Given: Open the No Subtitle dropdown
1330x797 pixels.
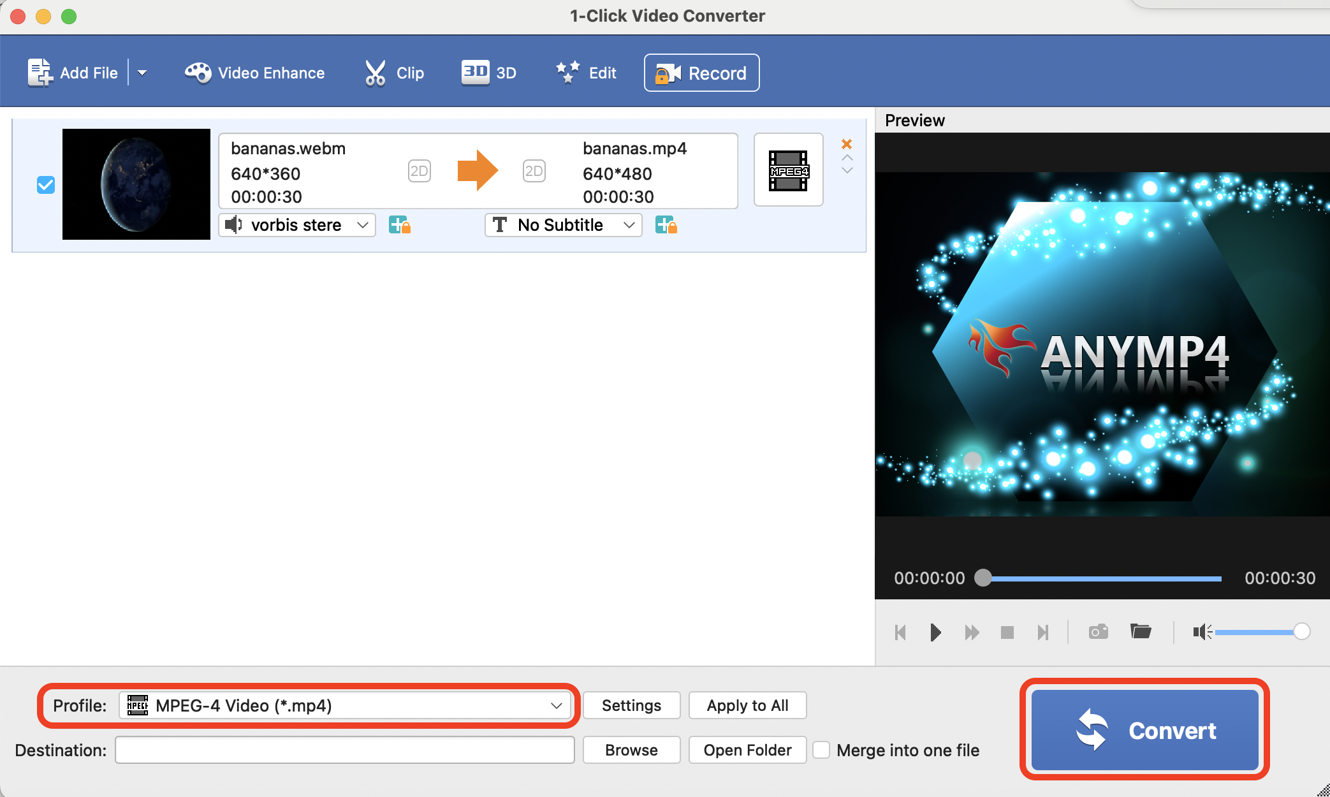Looking at the screenshot, I should coord(564,225).
